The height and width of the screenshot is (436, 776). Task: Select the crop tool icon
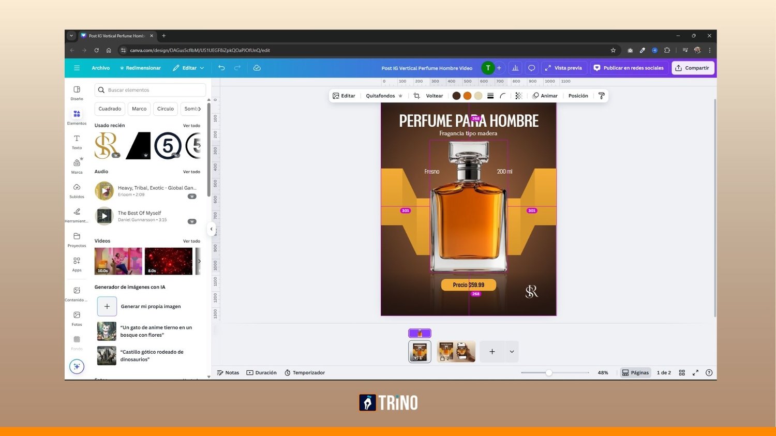pos(416,96)
